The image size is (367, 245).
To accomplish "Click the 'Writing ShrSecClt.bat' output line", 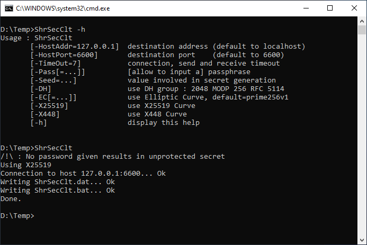I will [58, 190].
